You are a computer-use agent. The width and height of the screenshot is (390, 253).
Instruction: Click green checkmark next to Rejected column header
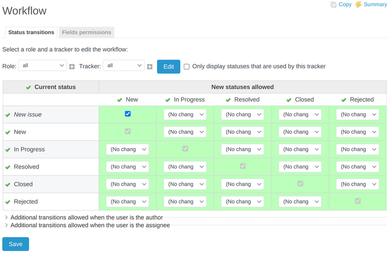pos(344,100)
